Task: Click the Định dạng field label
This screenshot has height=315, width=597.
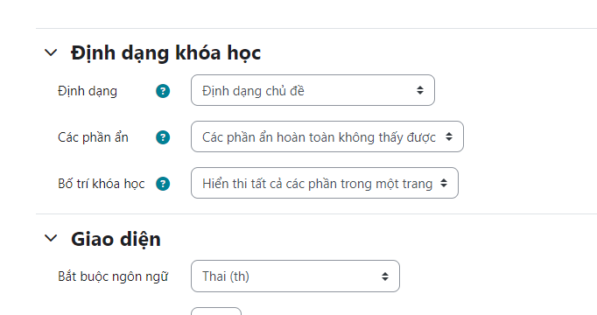Action: [88, 91]
